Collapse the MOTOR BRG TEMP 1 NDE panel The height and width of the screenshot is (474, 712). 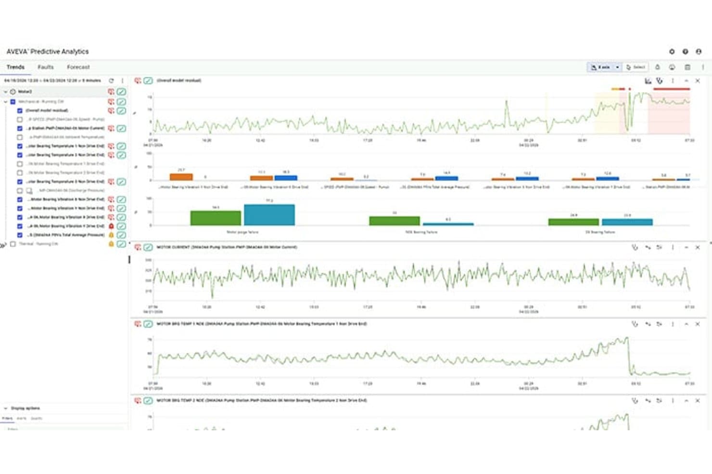click(686, 324)
